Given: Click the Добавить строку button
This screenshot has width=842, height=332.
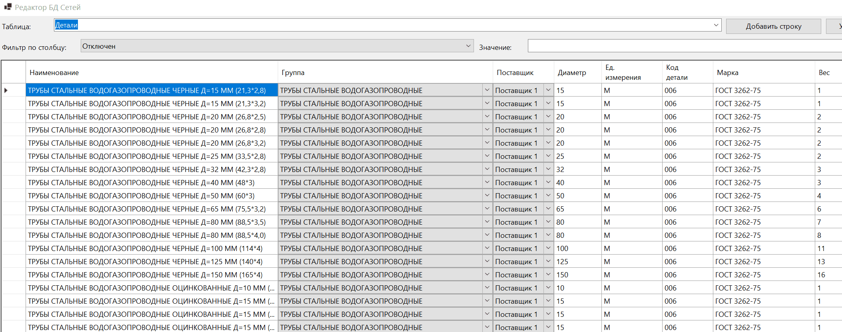Looking at the screenshot, I should (x=773, y=26).
